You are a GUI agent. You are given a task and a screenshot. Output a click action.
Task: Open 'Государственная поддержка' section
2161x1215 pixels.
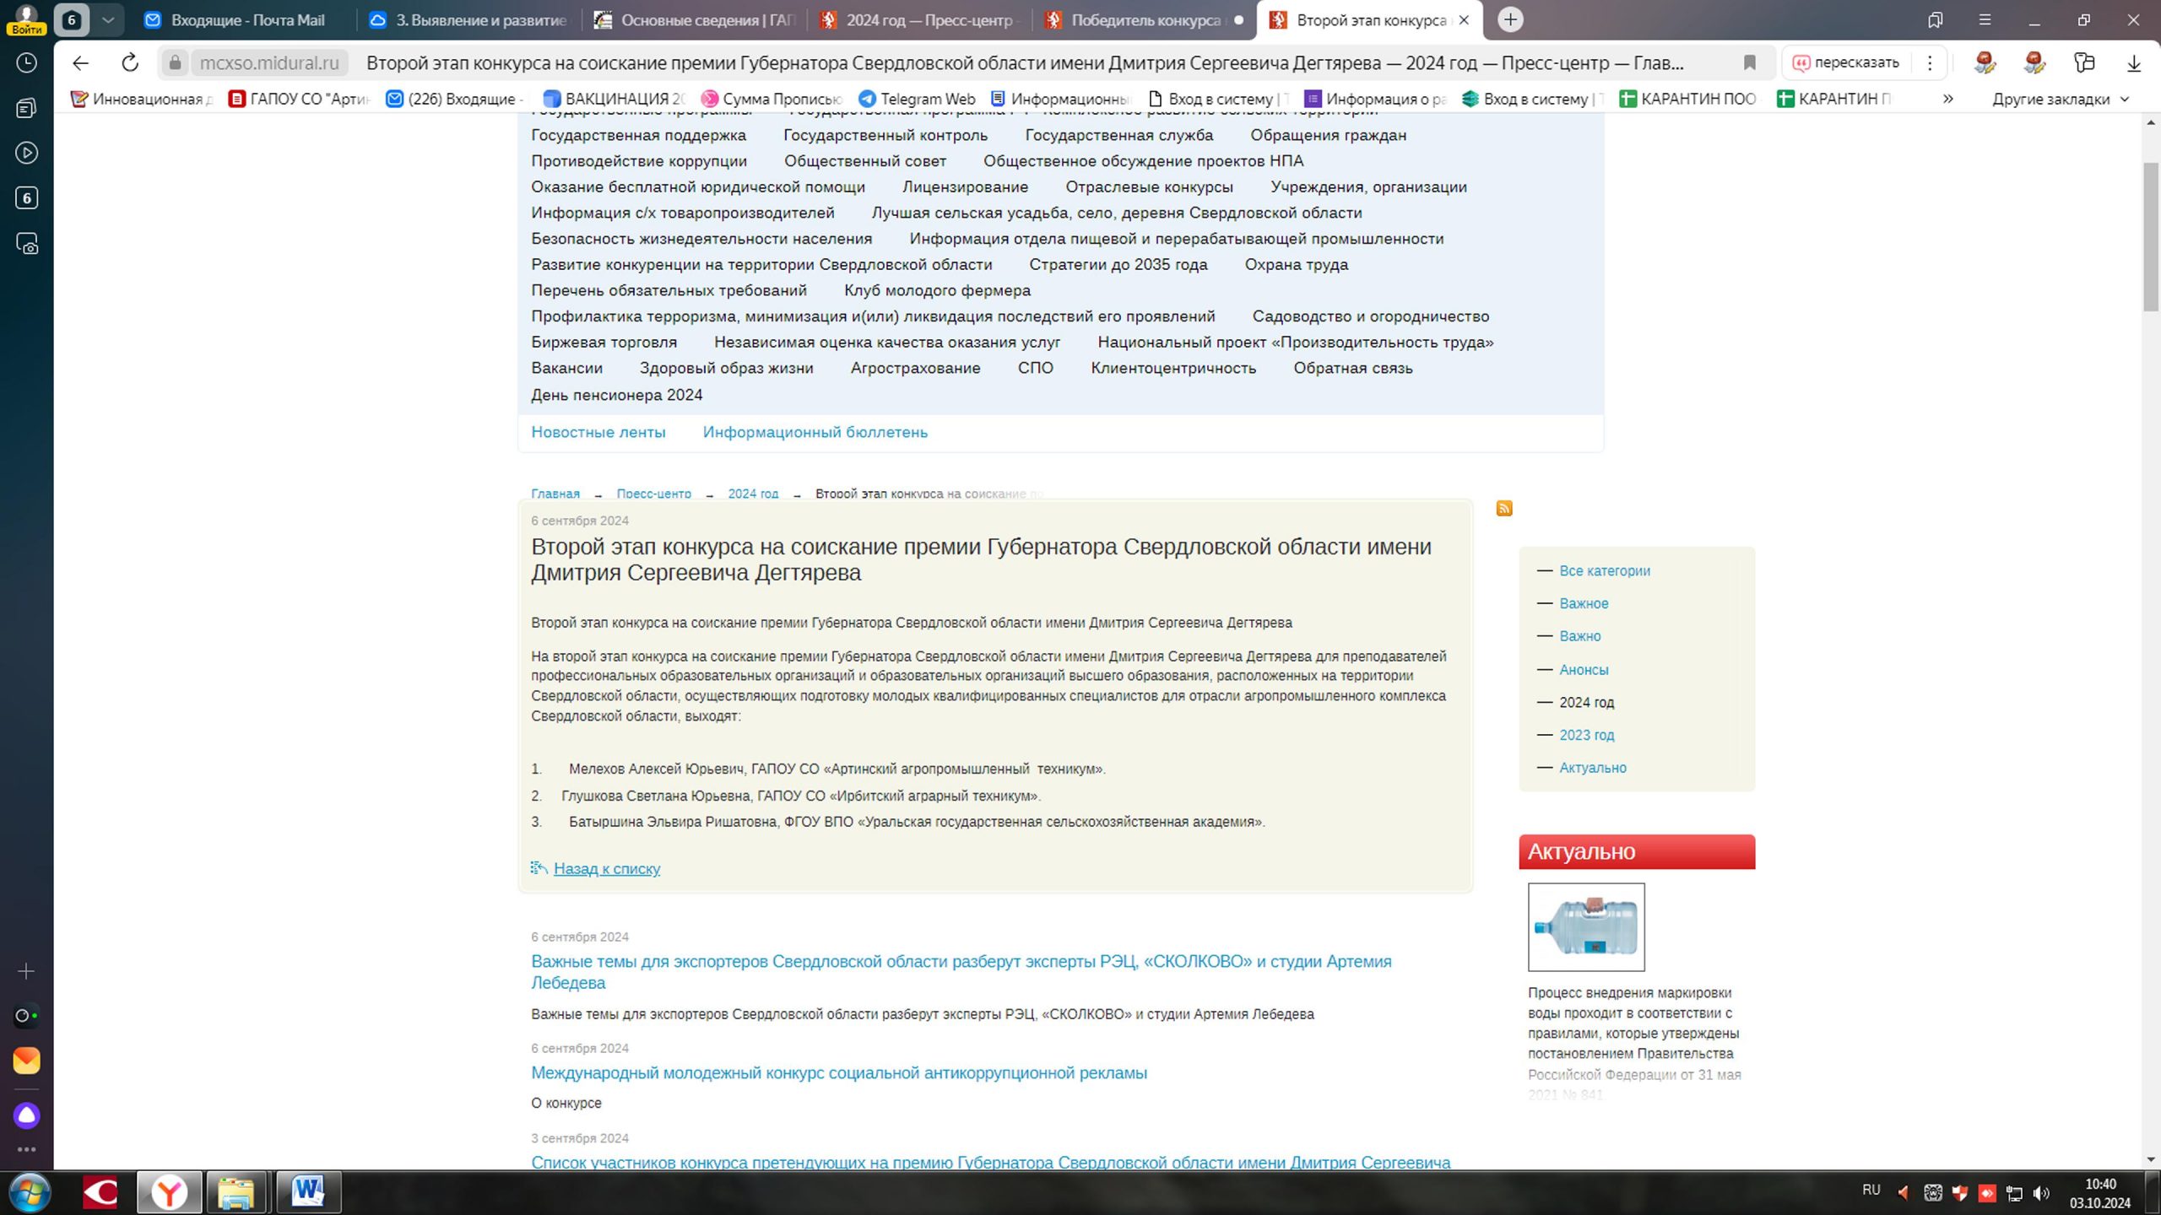point(638,135)
